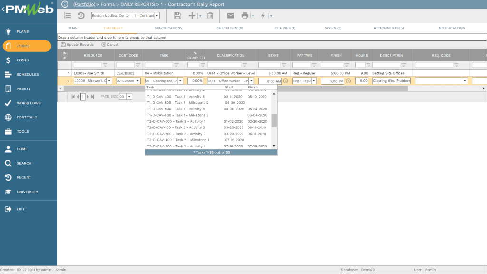This screenshot has width=487, height=274.
Task: Switch to the Main tab
Action: click(x=73, y=28)
